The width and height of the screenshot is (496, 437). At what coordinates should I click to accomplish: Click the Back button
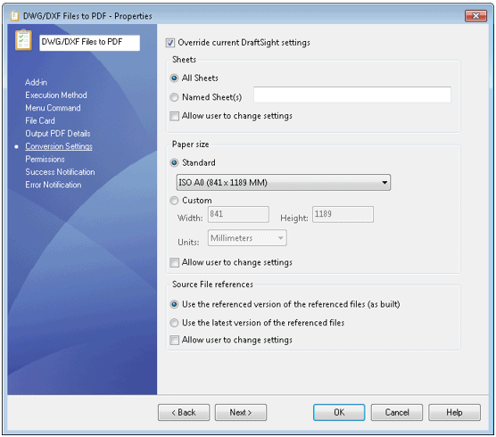[184, 412]
